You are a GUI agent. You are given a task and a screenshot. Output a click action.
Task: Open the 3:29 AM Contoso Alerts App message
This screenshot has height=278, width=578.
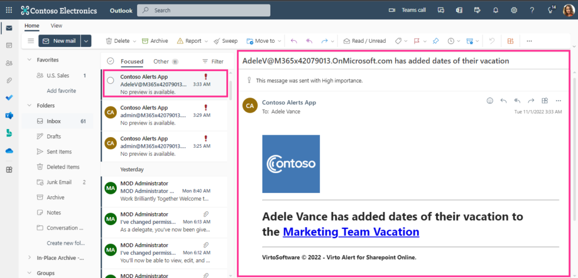[164, 115]
